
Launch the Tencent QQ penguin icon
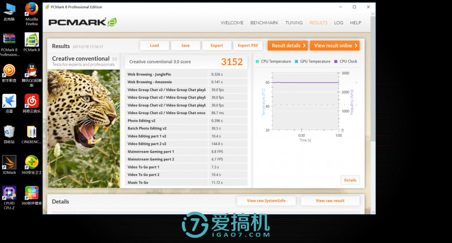[32, 75]
